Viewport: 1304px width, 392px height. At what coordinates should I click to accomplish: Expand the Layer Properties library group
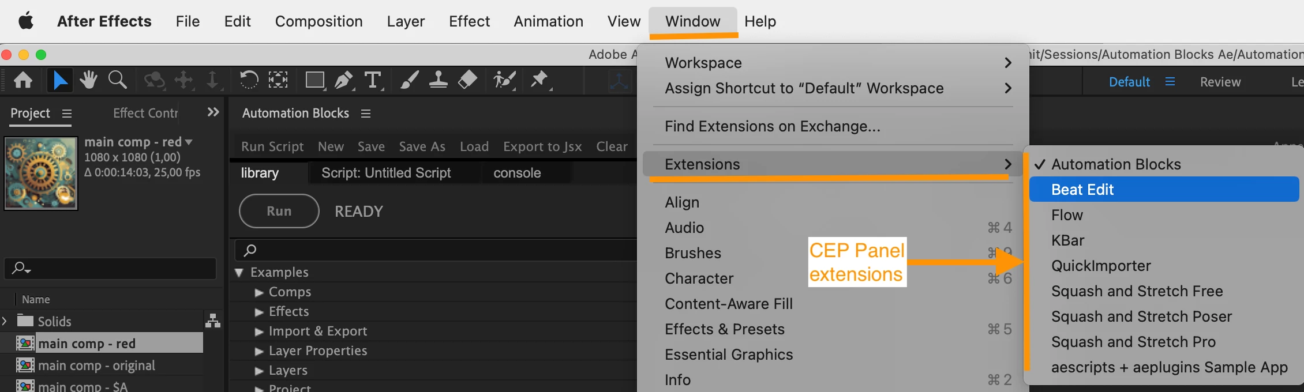[259, 351]
